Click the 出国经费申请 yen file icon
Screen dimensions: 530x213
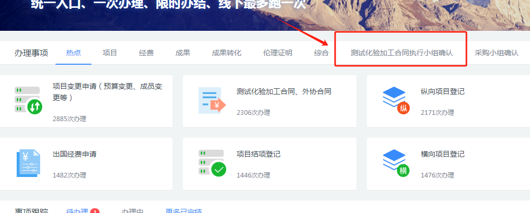click(28, 163)
